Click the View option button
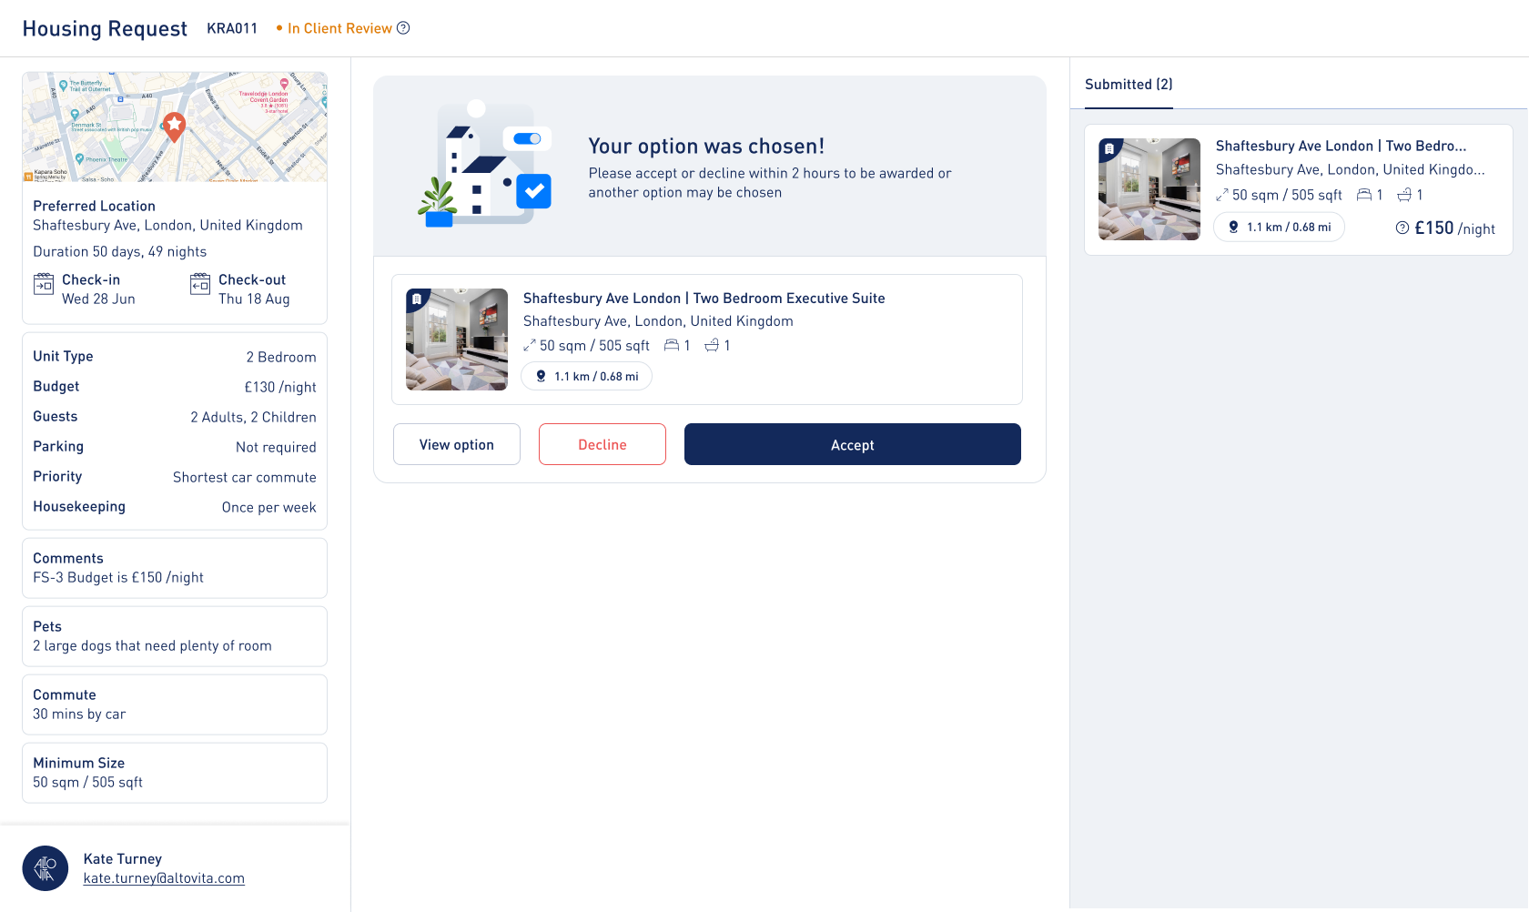The image size is (1529, 912). point(457,444)
